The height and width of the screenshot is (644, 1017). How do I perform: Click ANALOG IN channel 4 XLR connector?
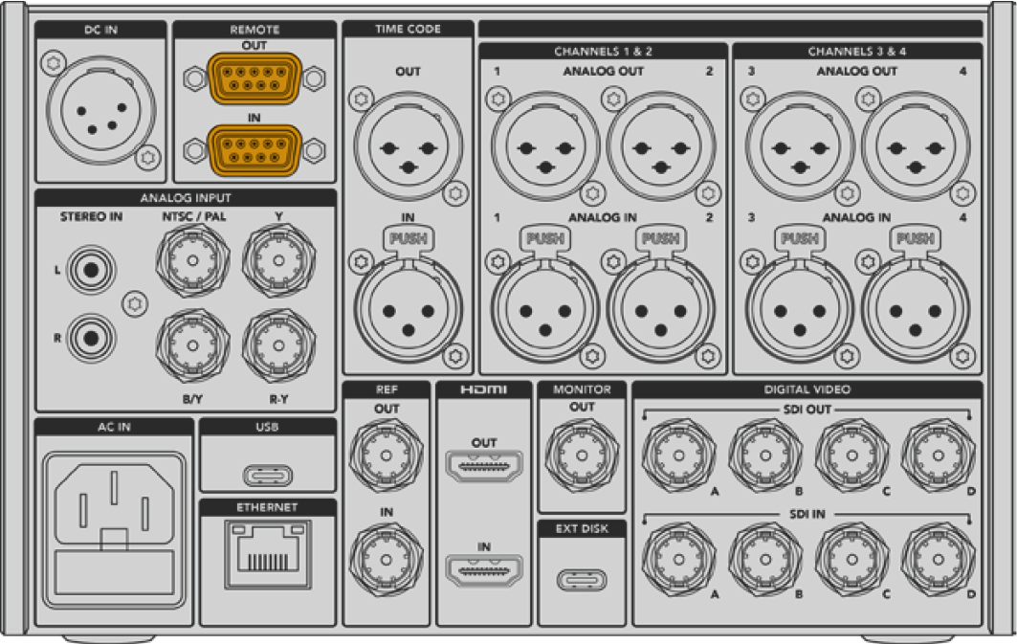click(916, 309)
